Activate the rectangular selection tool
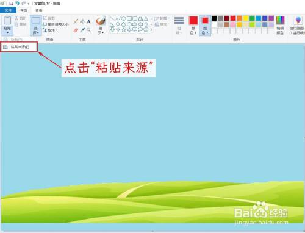The image size is (305, 233). pos(36,21)
